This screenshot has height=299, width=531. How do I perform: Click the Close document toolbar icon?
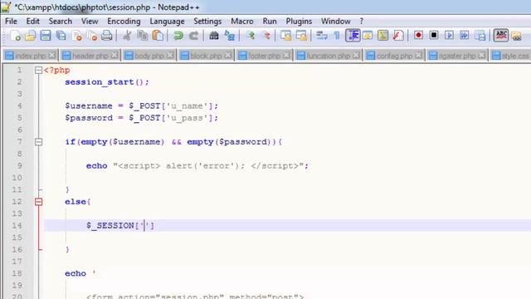click(77, 36)
